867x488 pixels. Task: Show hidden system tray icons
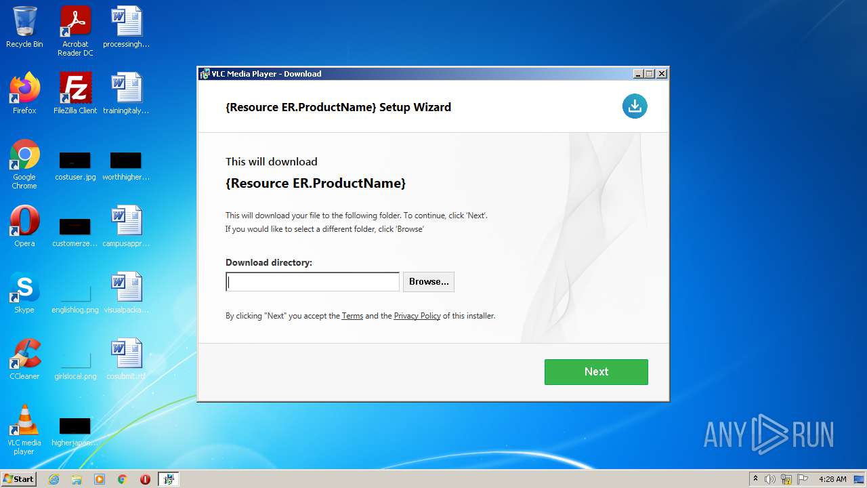pyautogui.click(x=755, y=479)
